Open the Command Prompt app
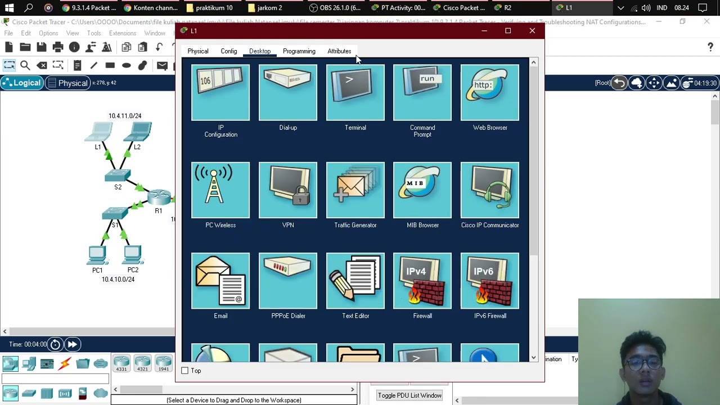The image size is (720, 405). pyautogui.click(x=422, y=93)
